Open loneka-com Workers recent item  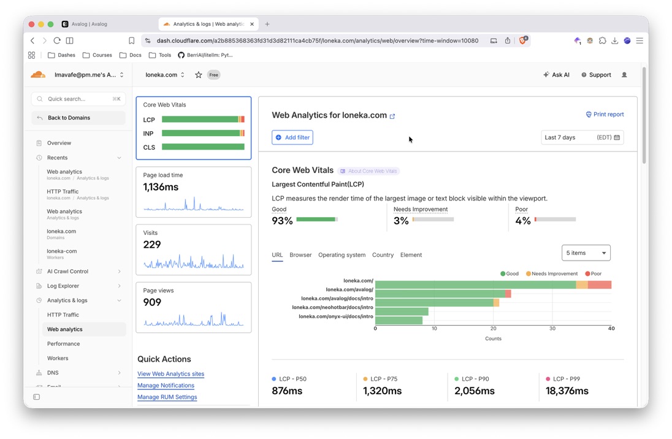click(62, 254)
